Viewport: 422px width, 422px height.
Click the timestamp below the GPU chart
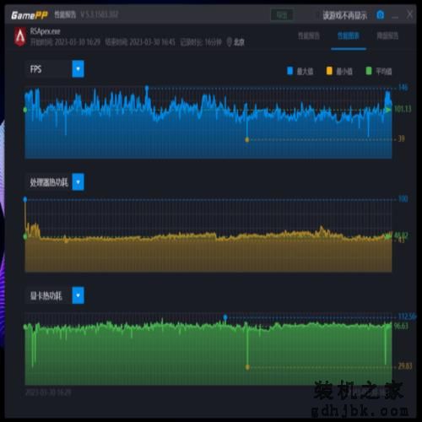[x=48, y=392]
